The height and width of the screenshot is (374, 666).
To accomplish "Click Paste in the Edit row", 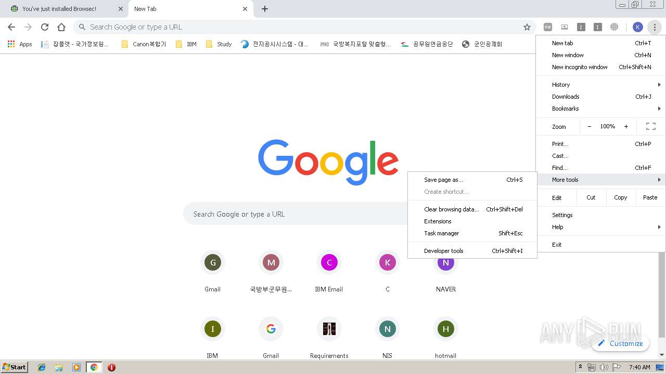I will click(x=650, y=197).
